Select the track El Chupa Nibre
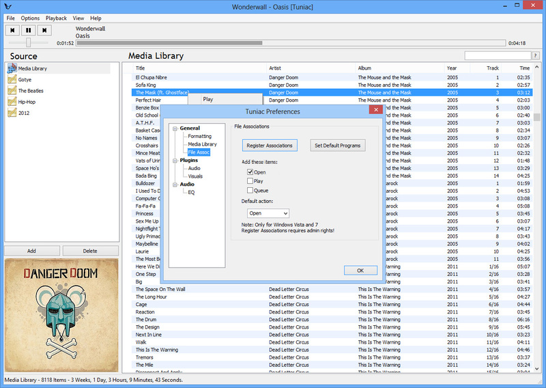This screenshot has height=388, width=546. [331, 77]
